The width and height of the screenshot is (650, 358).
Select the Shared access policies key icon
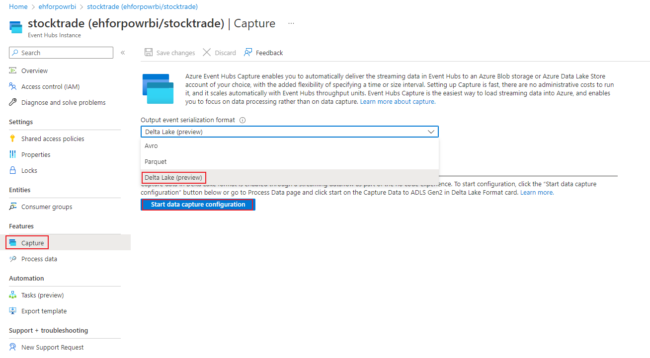coord(13,139)
